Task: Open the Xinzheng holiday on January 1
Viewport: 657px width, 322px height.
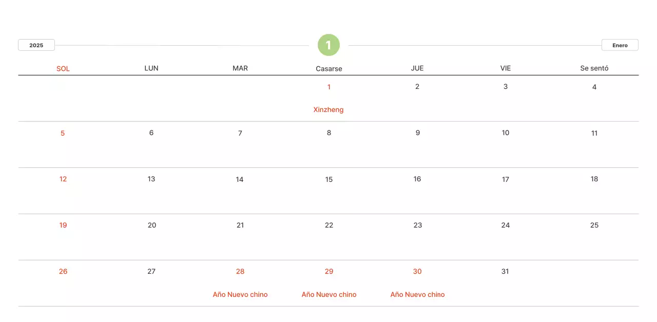Action: (328, 109)
